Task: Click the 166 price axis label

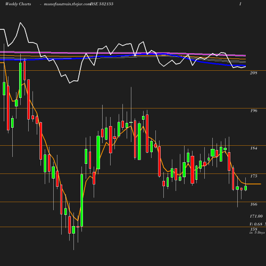Action: (254, 204)
